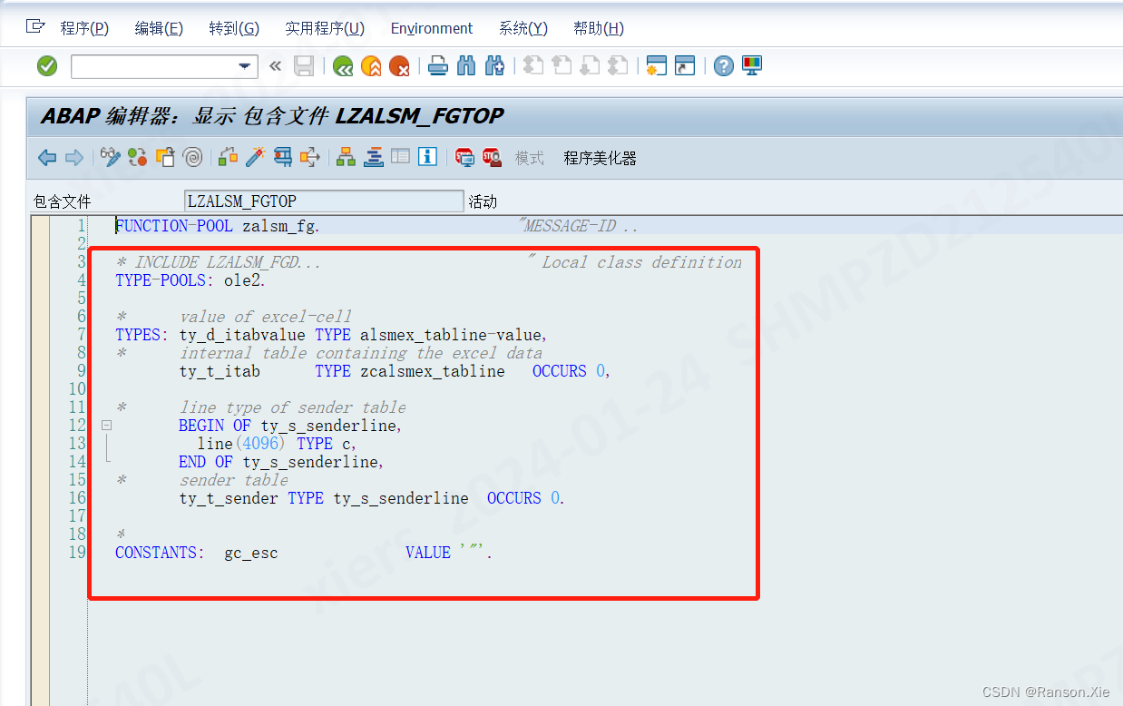Click the red Cancel icon

pyautogui.click(x=399, y=65)
